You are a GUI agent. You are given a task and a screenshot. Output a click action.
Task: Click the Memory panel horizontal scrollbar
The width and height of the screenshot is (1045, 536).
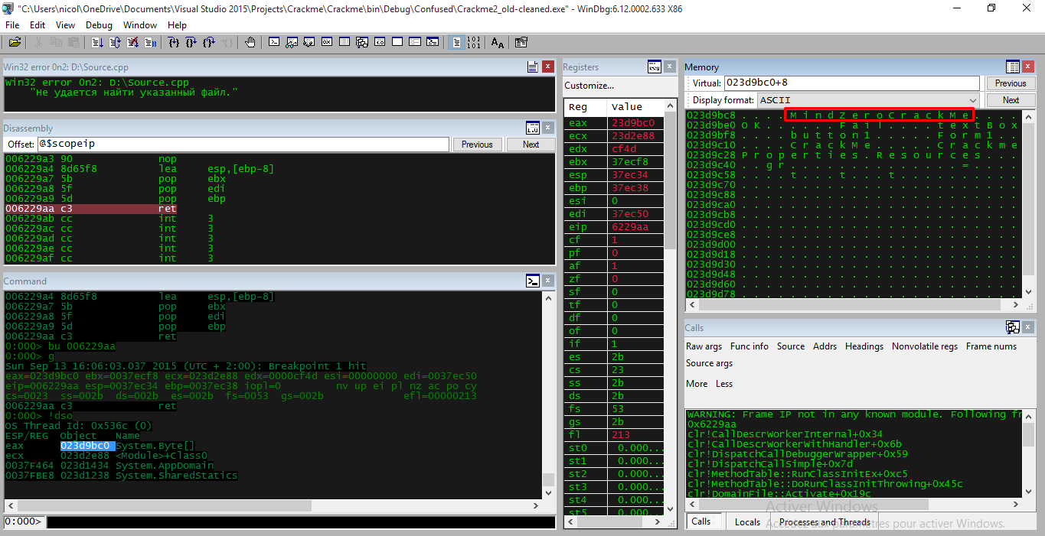pos(854,304)
